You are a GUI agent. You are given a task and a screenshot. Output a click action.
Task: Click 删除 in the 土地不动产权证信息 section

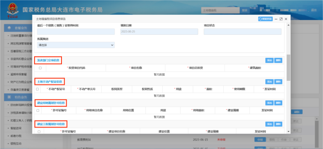pos(278,82)
